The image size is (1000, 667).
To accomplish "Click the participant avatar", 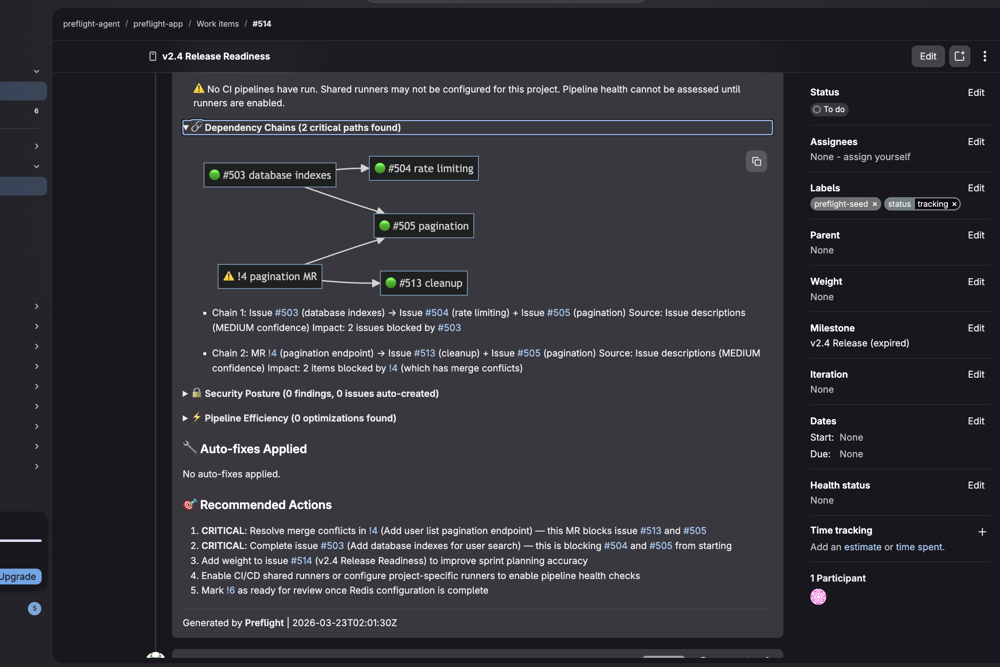I will [x=817, y=597].
